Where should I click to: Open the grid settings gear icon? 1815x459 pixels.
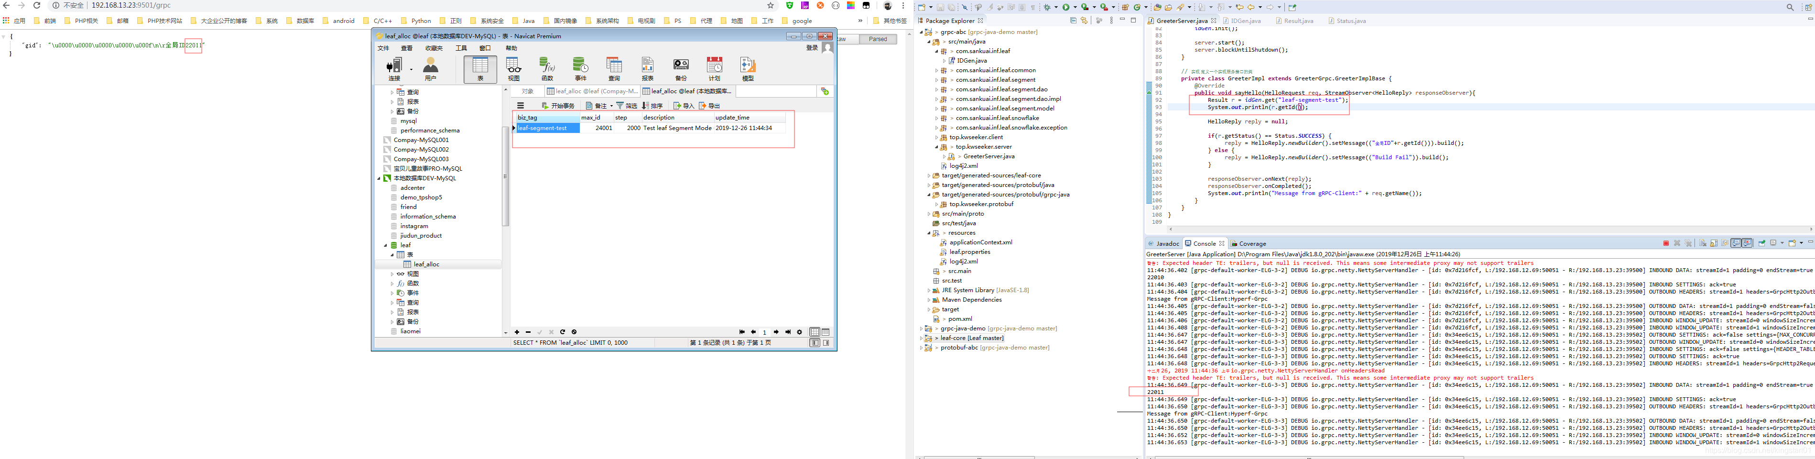click(799, 332)
